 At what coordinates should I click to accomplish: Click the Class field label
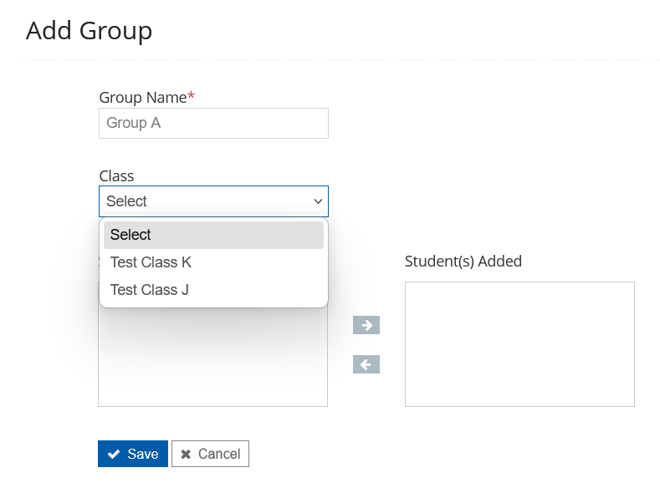click(116, 175)
